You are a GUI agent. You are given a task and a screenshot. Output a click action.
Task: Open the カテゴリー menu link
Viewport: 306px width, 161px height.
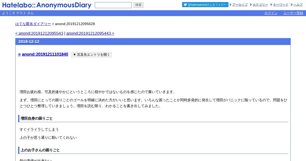pos(260,5)
